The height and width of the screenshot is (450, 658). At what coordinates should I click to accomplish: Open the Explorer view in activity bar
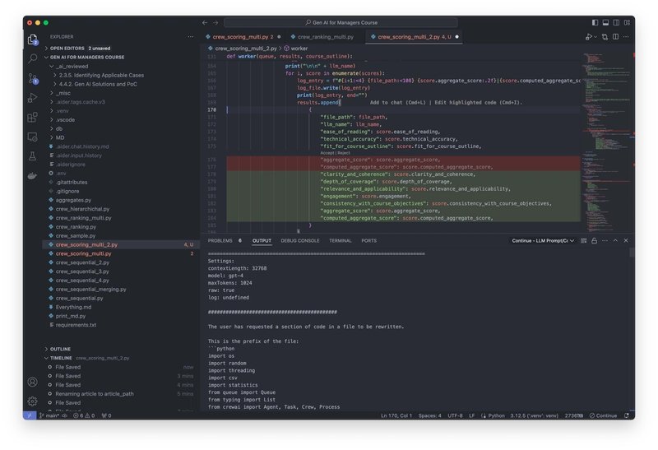coord(32,39)
